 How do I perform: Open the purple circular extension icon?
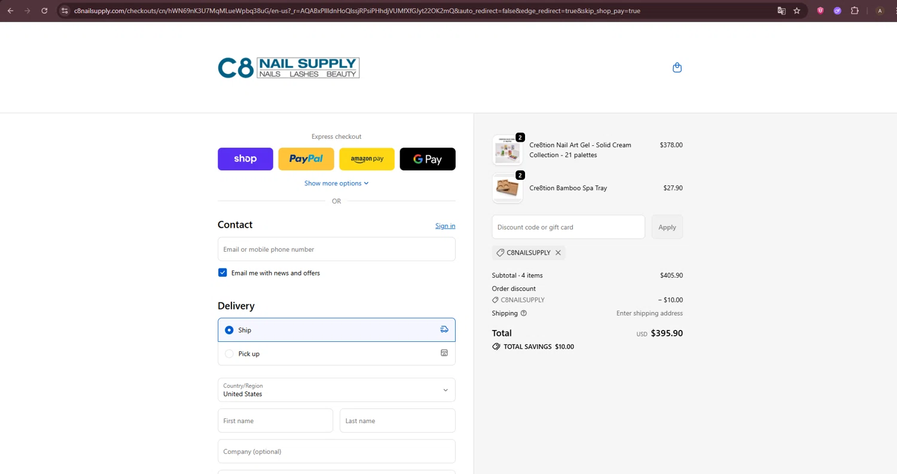coord(837,11)
